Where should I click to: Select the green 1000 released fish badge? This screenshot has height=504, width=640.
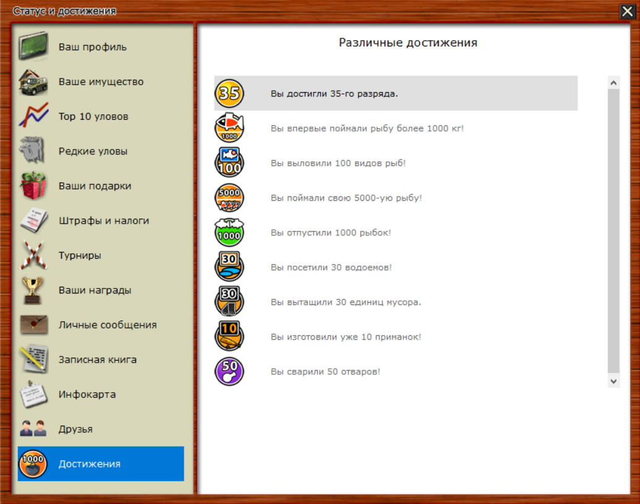[229, 233]
